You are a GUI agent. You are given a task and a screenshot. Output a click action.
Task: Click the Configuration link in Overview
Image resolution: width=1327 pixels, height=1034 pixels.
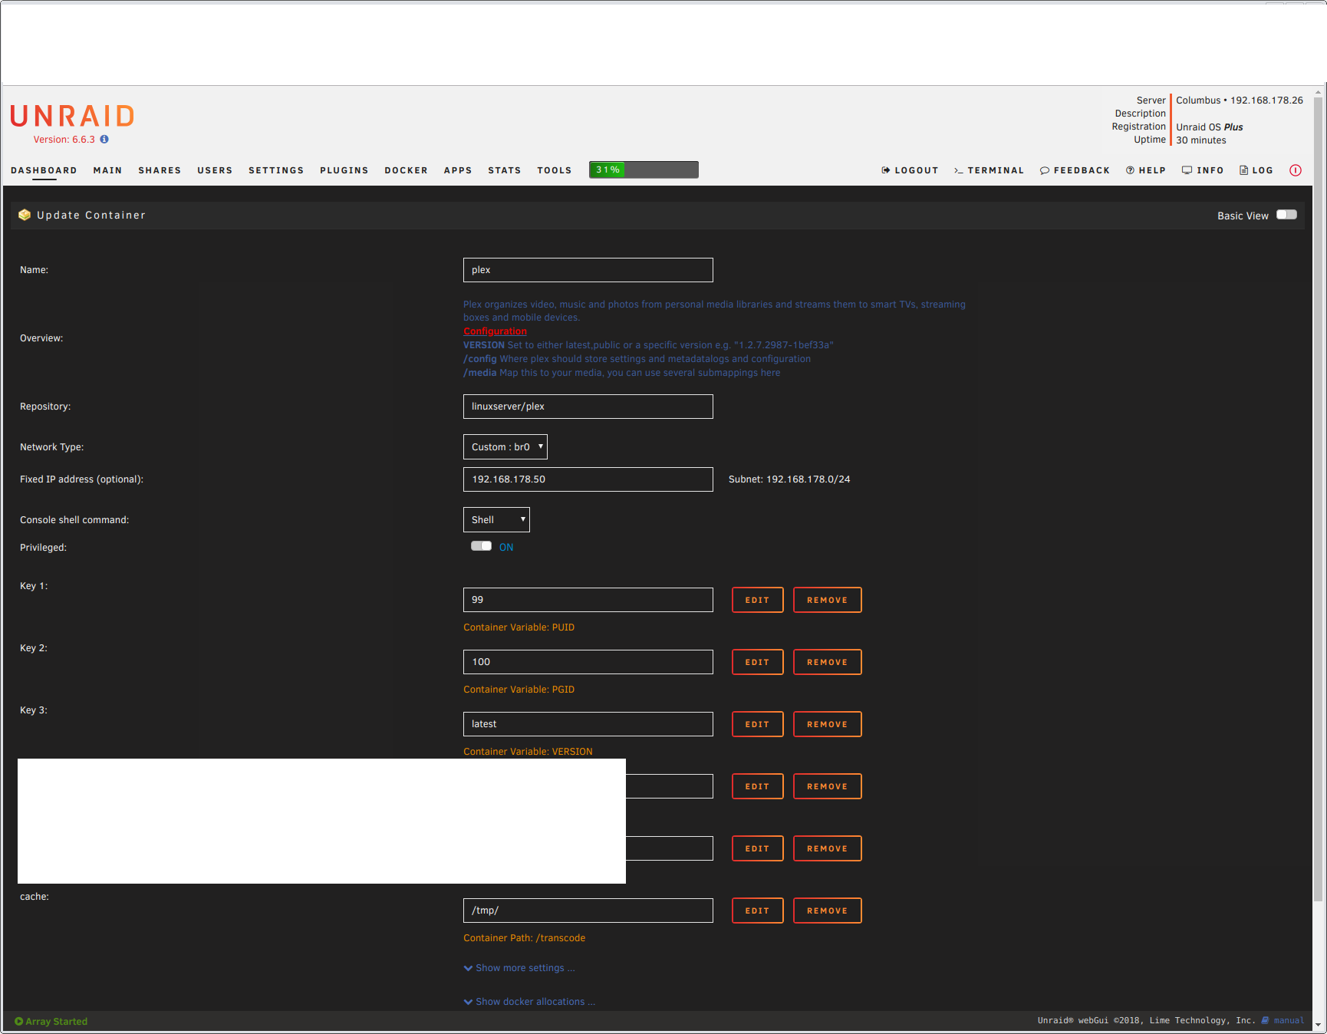tap(495, 331)
